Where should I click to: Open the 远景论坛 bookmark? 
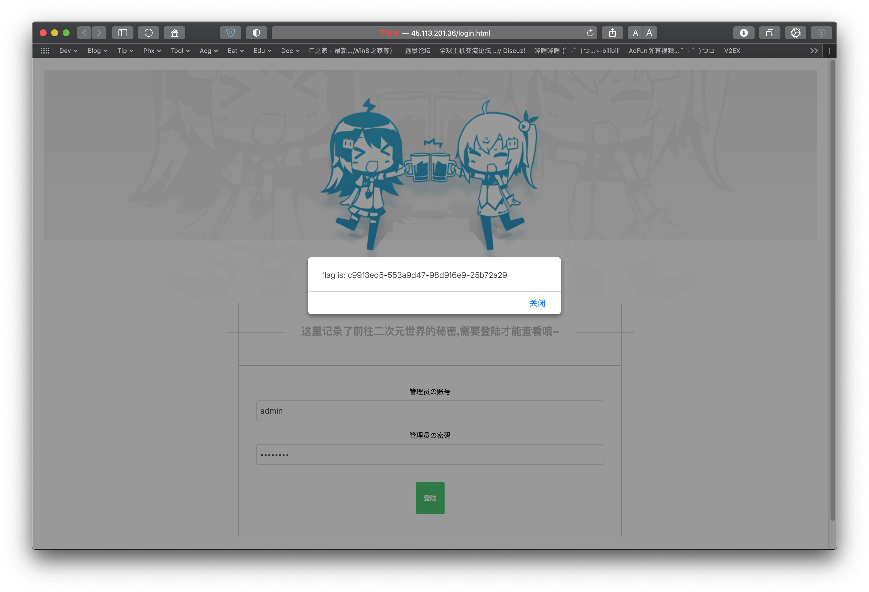[417, 51]
